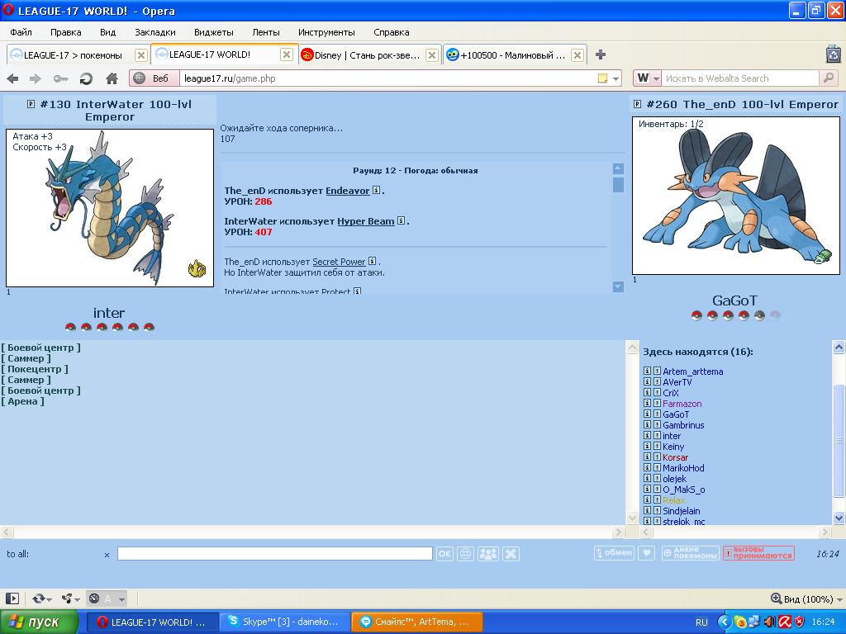This screenshot has width=846, height=634.
Task: Go to [ Арена ] location
Action: [22, 401]
